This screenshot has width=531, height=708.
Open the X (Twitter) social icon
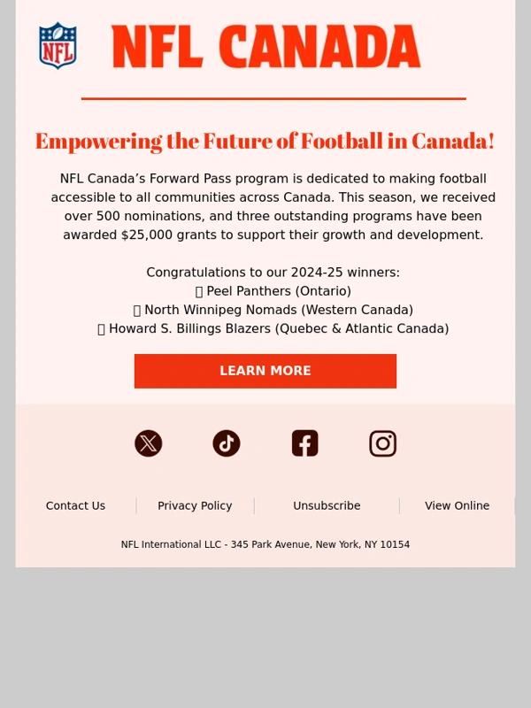149,443
